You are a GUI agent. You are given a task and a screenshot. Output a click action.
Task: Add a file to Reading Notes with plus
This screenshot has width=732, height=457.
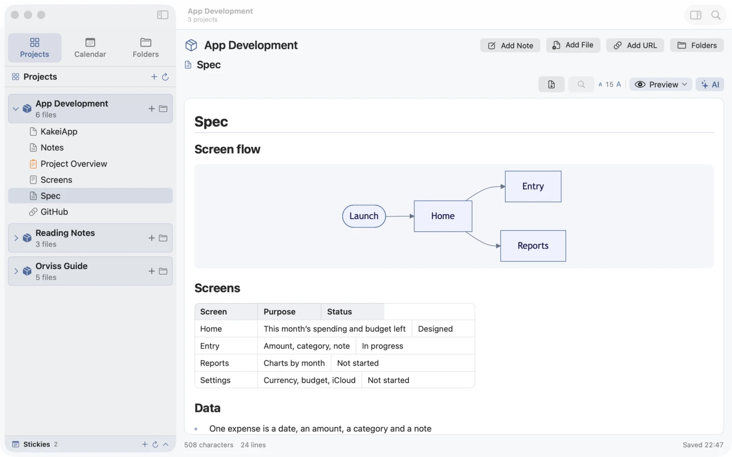click(x=151, y=238)
